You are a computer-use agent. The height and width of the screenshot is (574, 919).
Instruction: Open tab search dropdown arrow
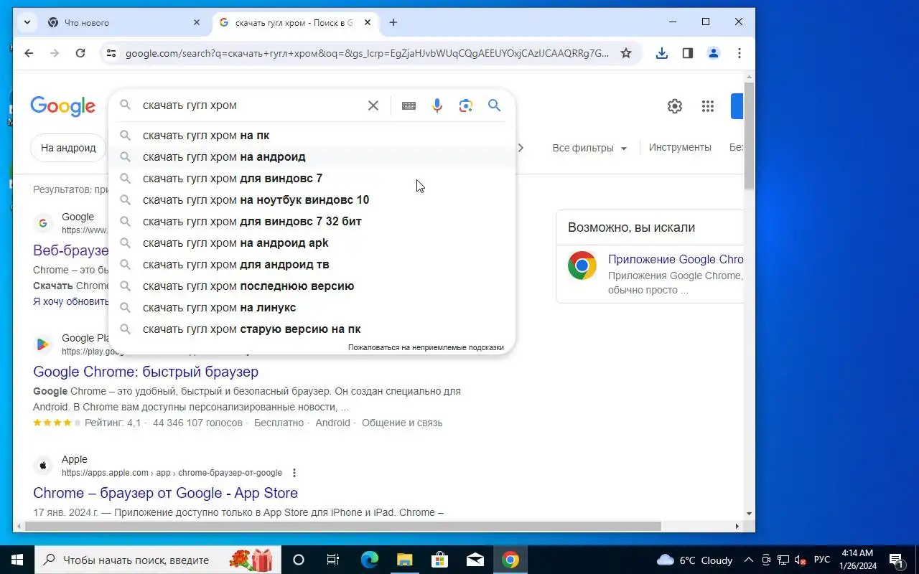coord(27,22)
